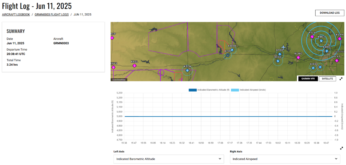Click the Download Log button
The image size is (346, 165).
pos(330,13)
